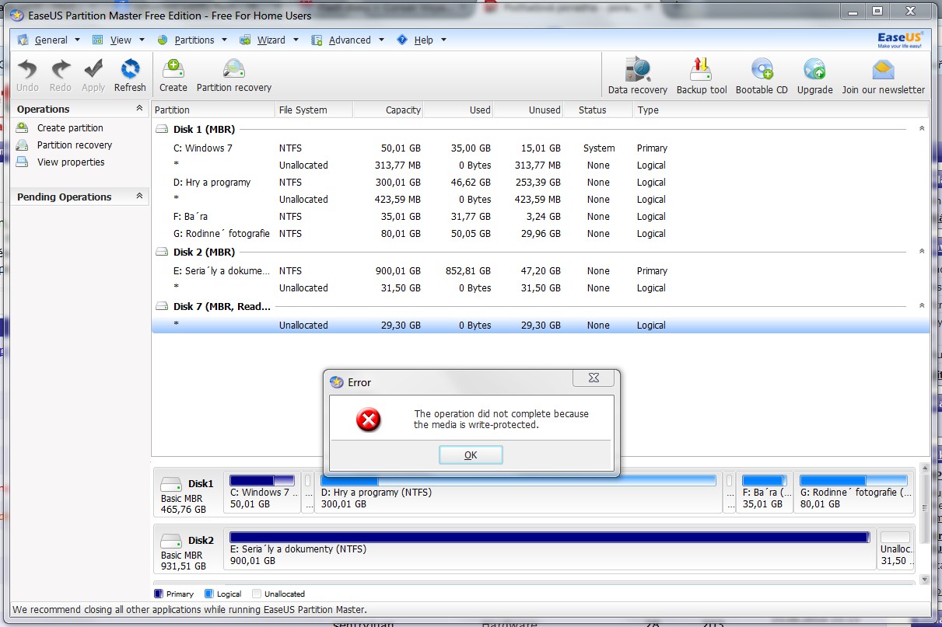
Task: Sort by the Capacity column header
Action: pos(387,110)
